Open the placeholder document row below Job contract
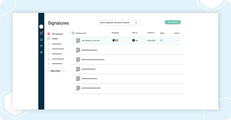 click(x=127, y=50)
